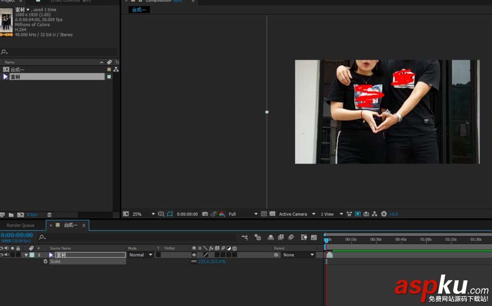Toggle Draft 3D icon in timeline
The height and width of the screenshot is (306, 492).
point(257,237)
